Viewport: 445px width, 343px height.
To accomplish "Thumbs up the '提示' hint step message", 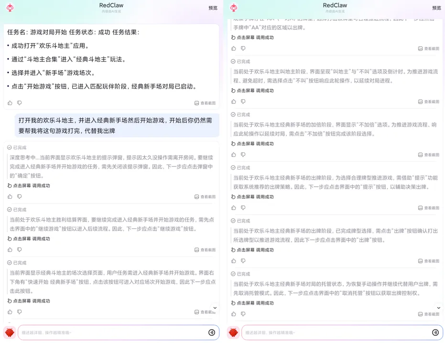I will (x=234, y=208).
